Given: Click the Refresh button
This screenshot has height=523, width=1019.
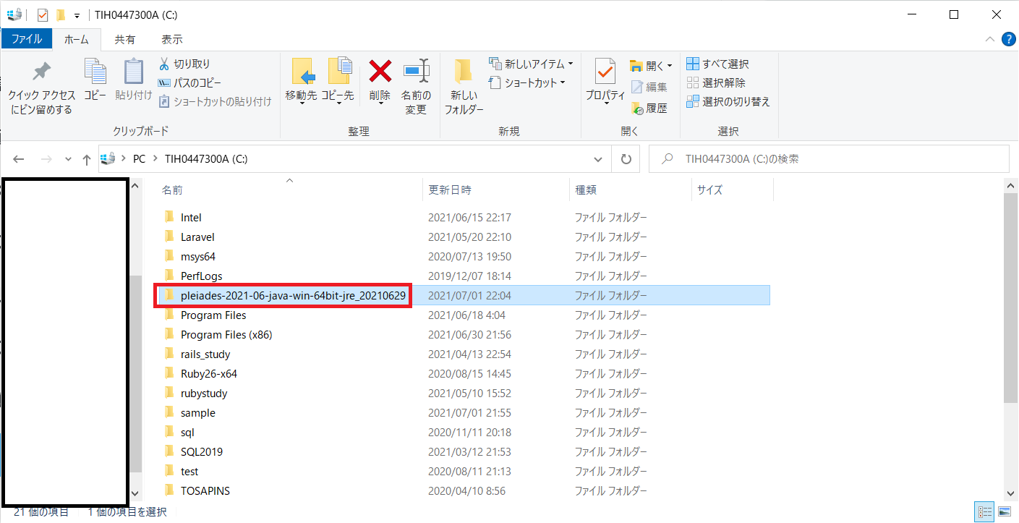Looking at the screenshot, I should tap(626, 159).
